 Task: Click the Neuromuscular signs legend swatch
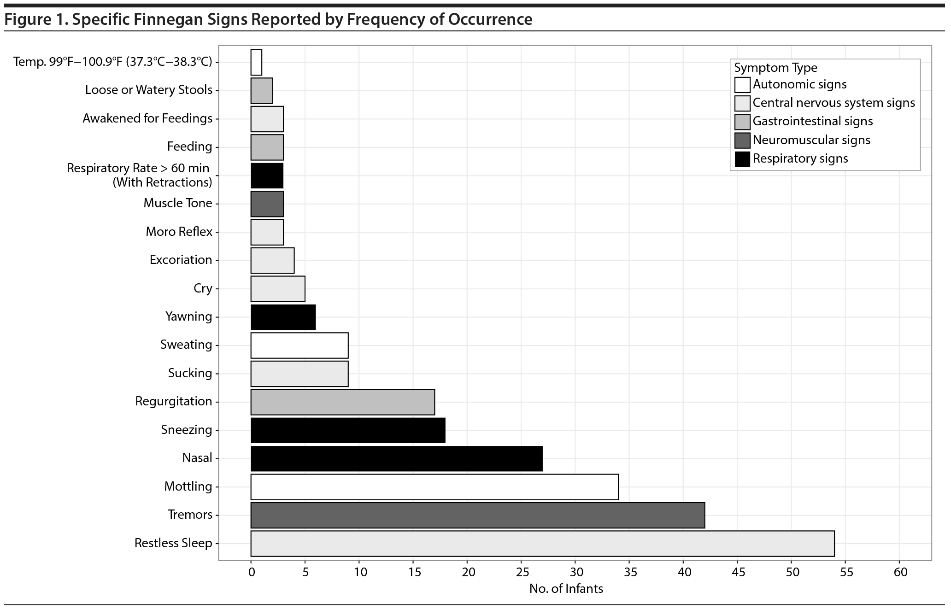click(742, 141)
